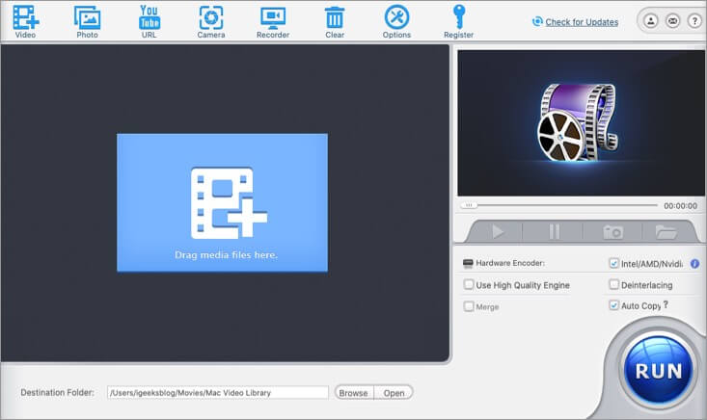Click the Auto Copy question mark
Viewport: 707px width, 420px height.
[x=666, y=304]
